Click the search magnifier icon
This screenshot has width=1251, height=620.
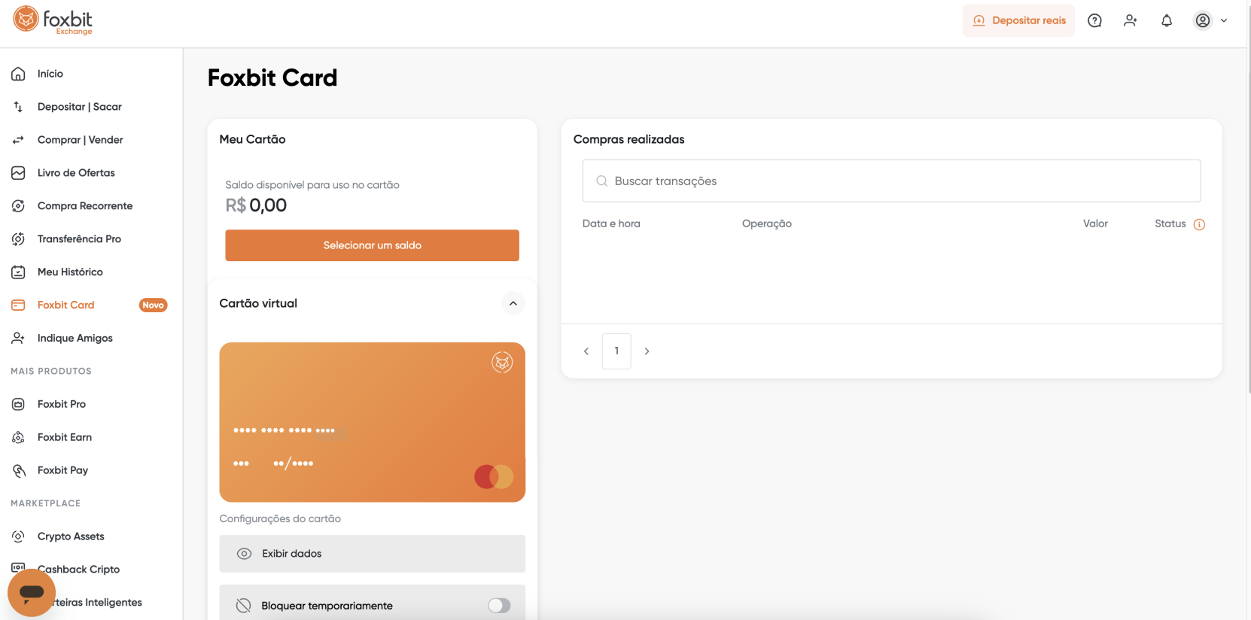pos(601,181)
